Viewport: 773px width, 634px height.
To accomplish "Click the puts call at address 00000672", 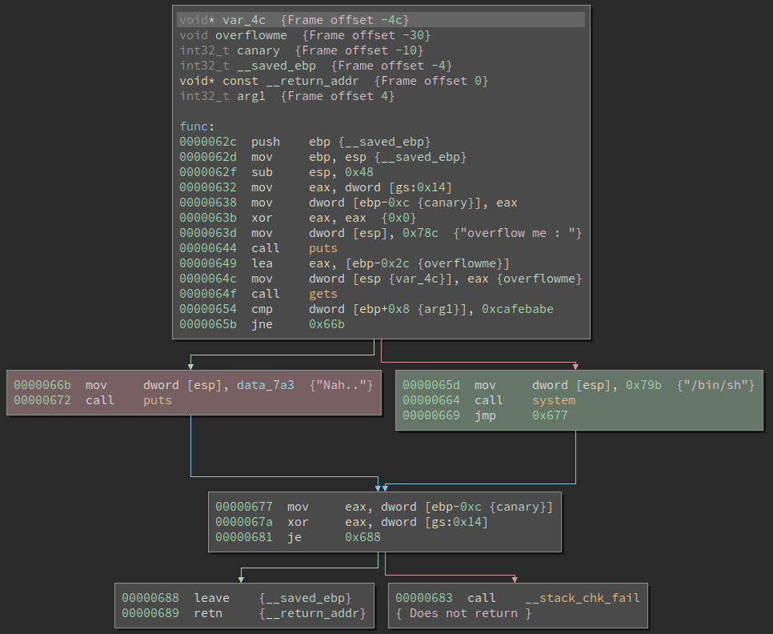I will [158, 400].
